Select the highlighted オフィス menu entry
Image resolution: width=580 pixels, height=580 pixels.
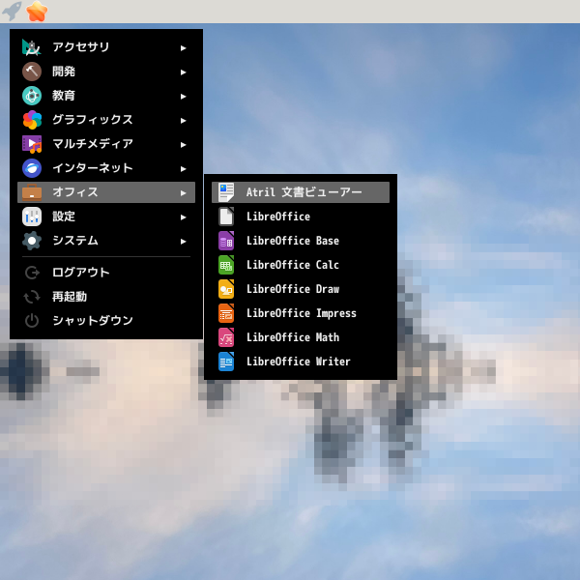coord(106,192)
